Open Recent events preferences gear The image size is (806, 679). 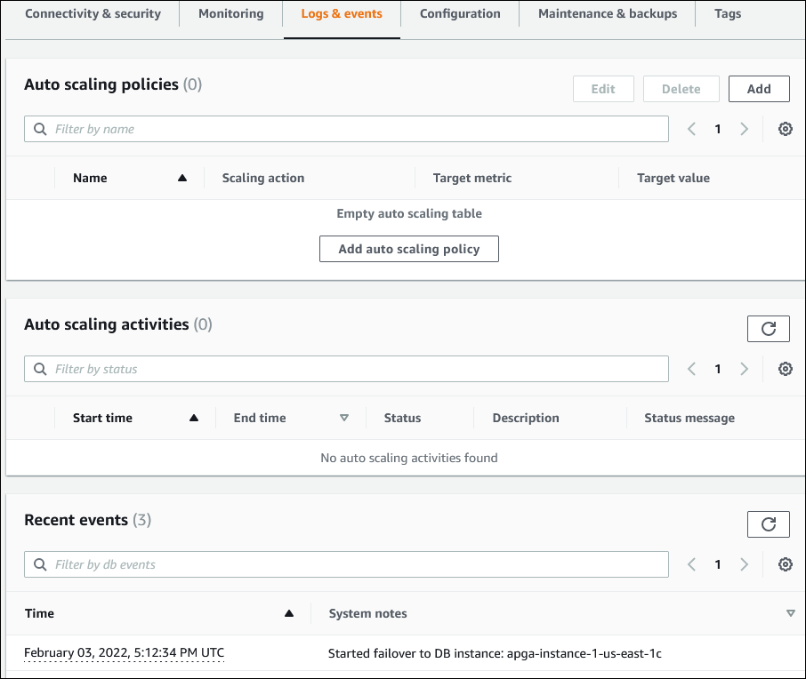[785, 564]
